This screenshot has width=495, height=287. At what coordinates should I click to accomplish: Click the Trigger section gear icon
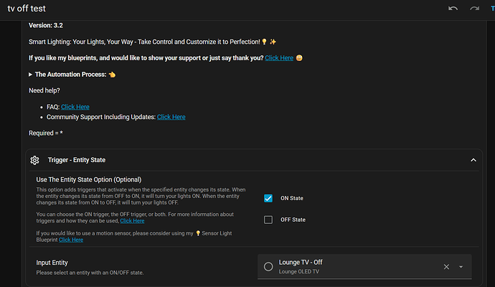click(34, 161)
